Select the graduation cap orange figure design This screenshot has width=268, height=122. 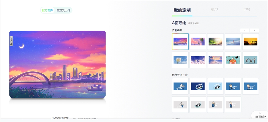coord(233,60)
